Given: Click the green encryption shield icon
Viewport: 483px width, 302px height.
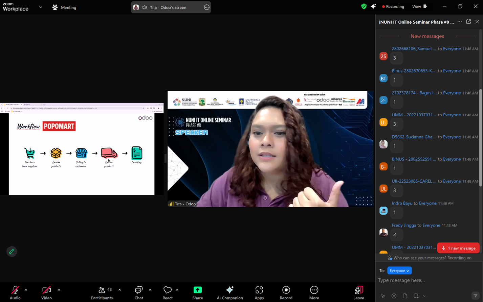Looking at the screenshot, I should pos(364,6).
